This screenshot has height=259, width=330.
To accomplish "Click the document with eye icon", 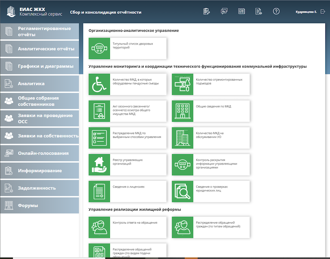I will 259,11.
